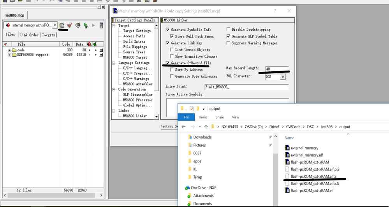The image size is (389, 207).
Task: Open target settings icon in project toolbar
Action: 62,25
